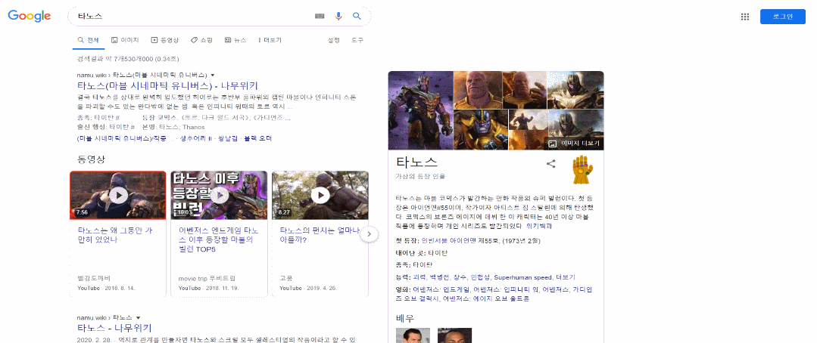Switch to the 뉴스 tab
Image resolution: width=817 pixels, height=343 pixels.
pyautogui.click(x=235, y=40)
